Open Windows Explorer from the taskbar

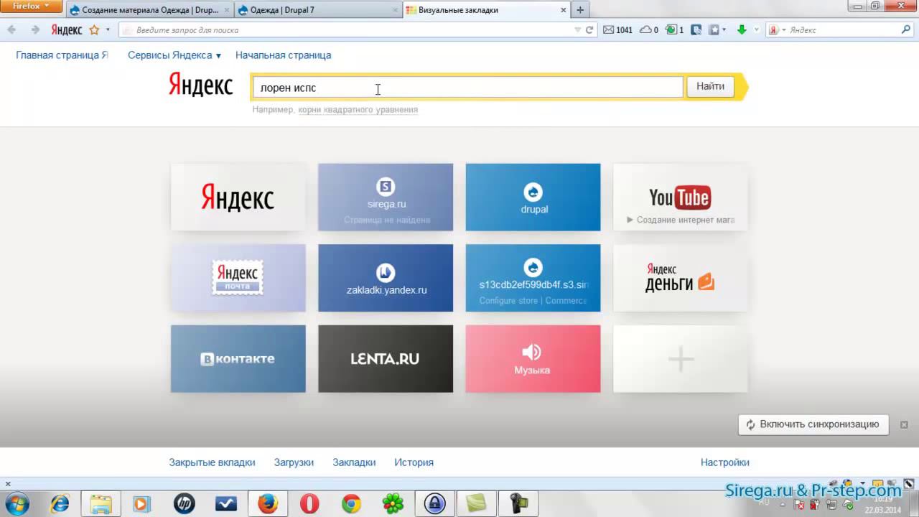click(101, 503)
